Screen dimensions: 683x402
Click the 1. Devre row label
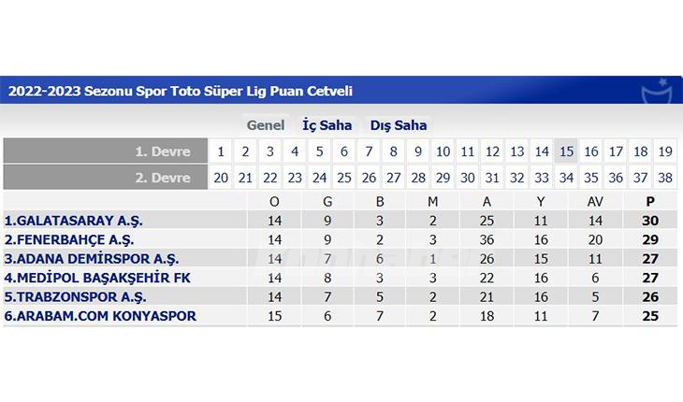click(163, 151)
